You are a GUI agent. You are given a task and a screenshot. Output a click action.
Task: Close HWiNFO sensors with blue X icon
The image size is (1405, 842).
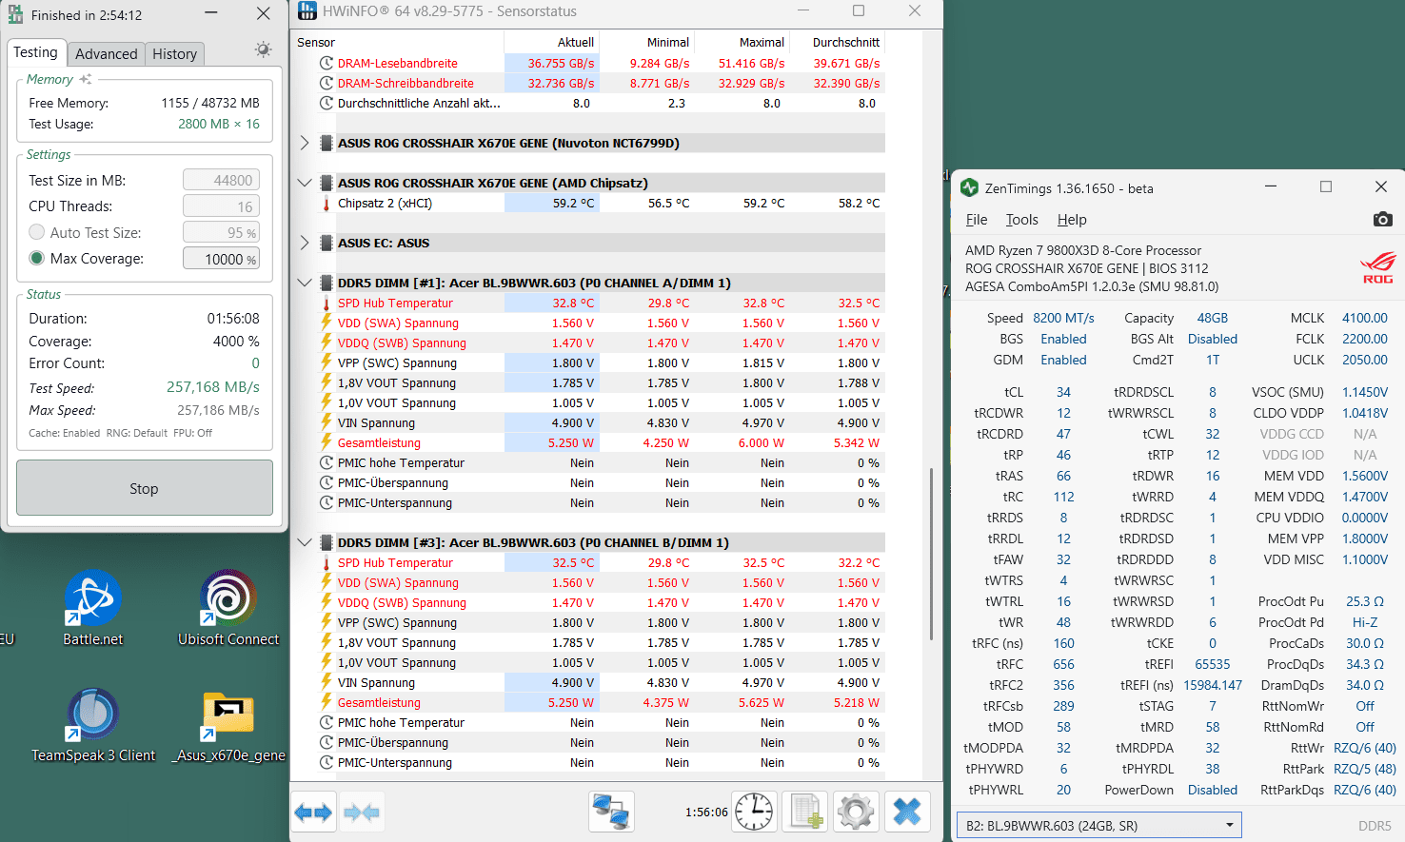pyautogui.click(x=907, y=813)
